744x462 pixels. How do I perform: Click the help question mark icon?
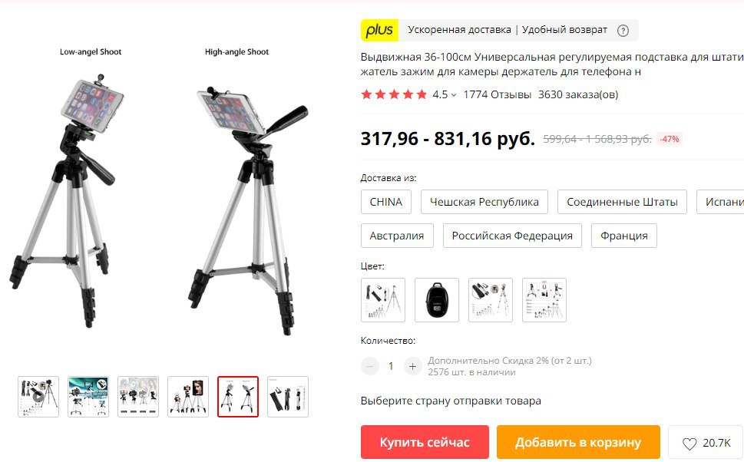coord(623,31)
